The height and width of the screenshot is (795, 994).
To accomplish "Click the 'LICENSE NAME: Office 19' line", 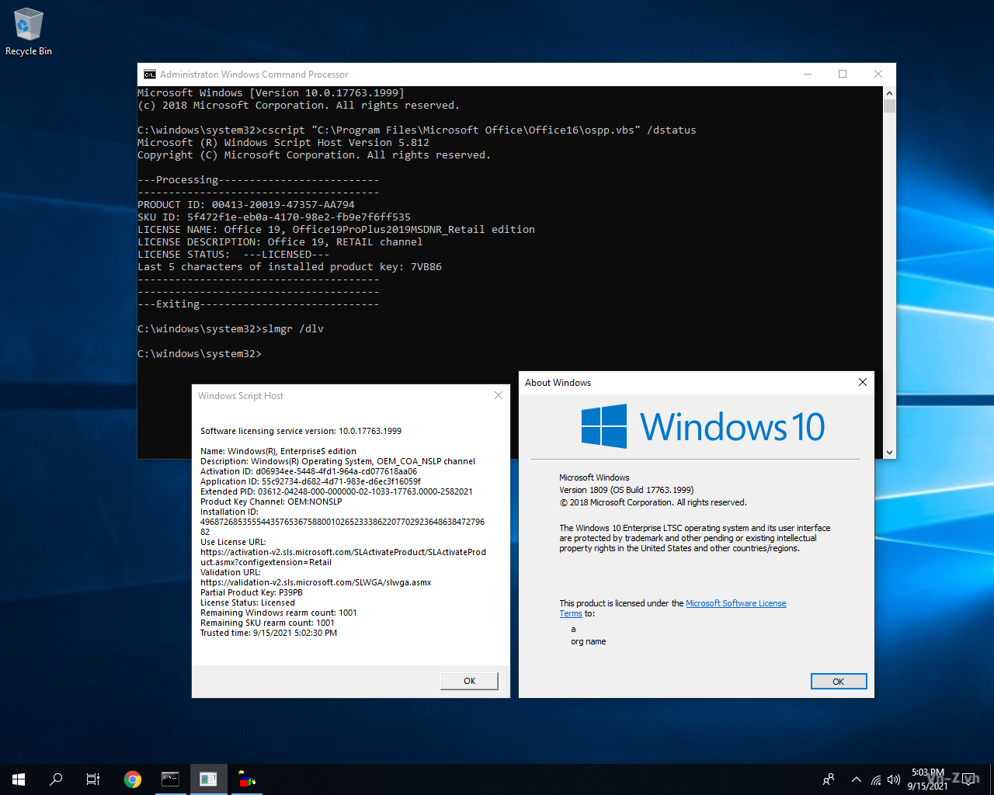I will 336,230.
